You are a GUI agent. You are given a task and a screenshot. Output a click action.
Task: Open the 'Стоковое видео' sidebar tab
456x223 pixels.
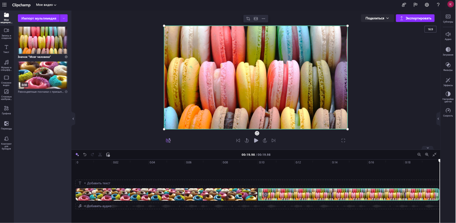[x=6, y=81]
